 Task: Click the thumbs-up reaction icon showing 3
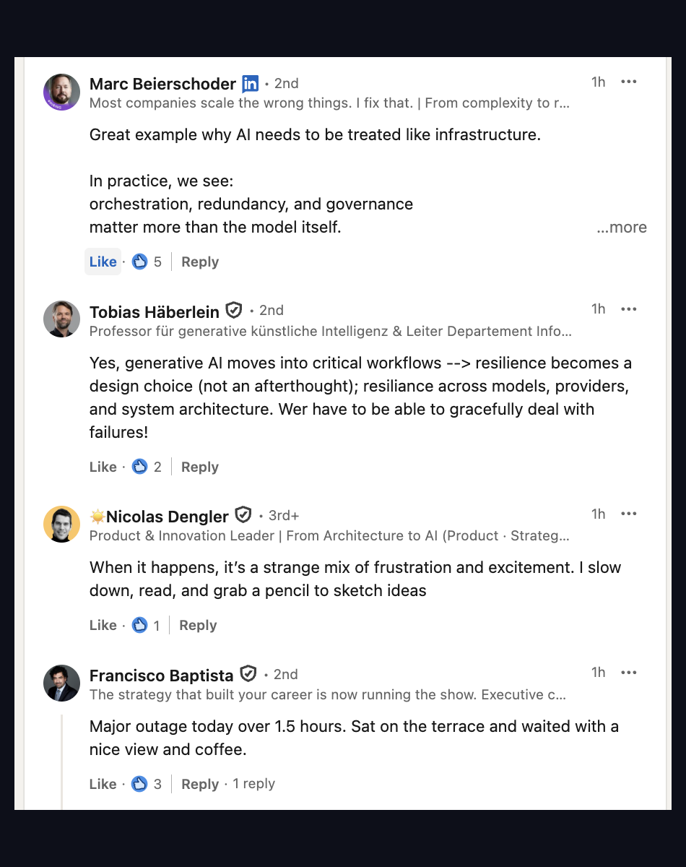pos(140,784)
